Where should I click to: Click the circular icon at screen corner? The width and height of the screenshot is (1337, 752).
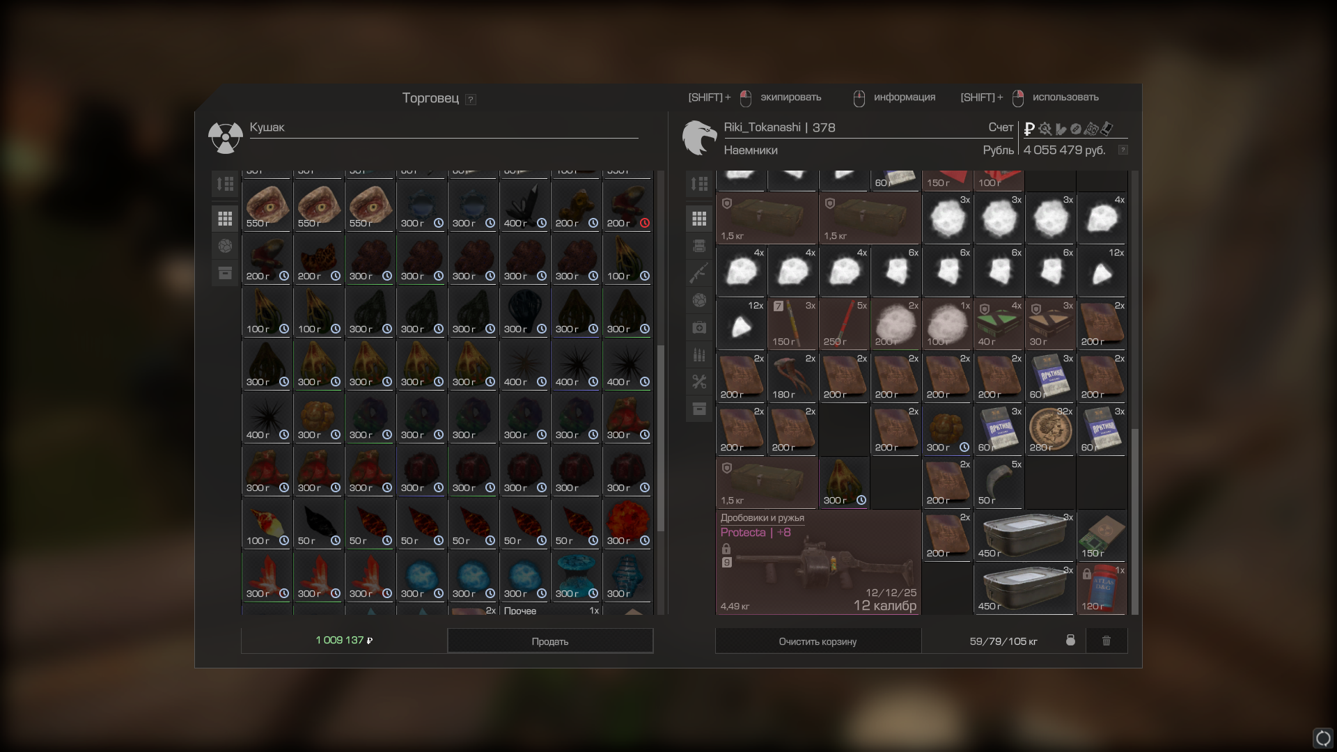tap(1323, 738)
